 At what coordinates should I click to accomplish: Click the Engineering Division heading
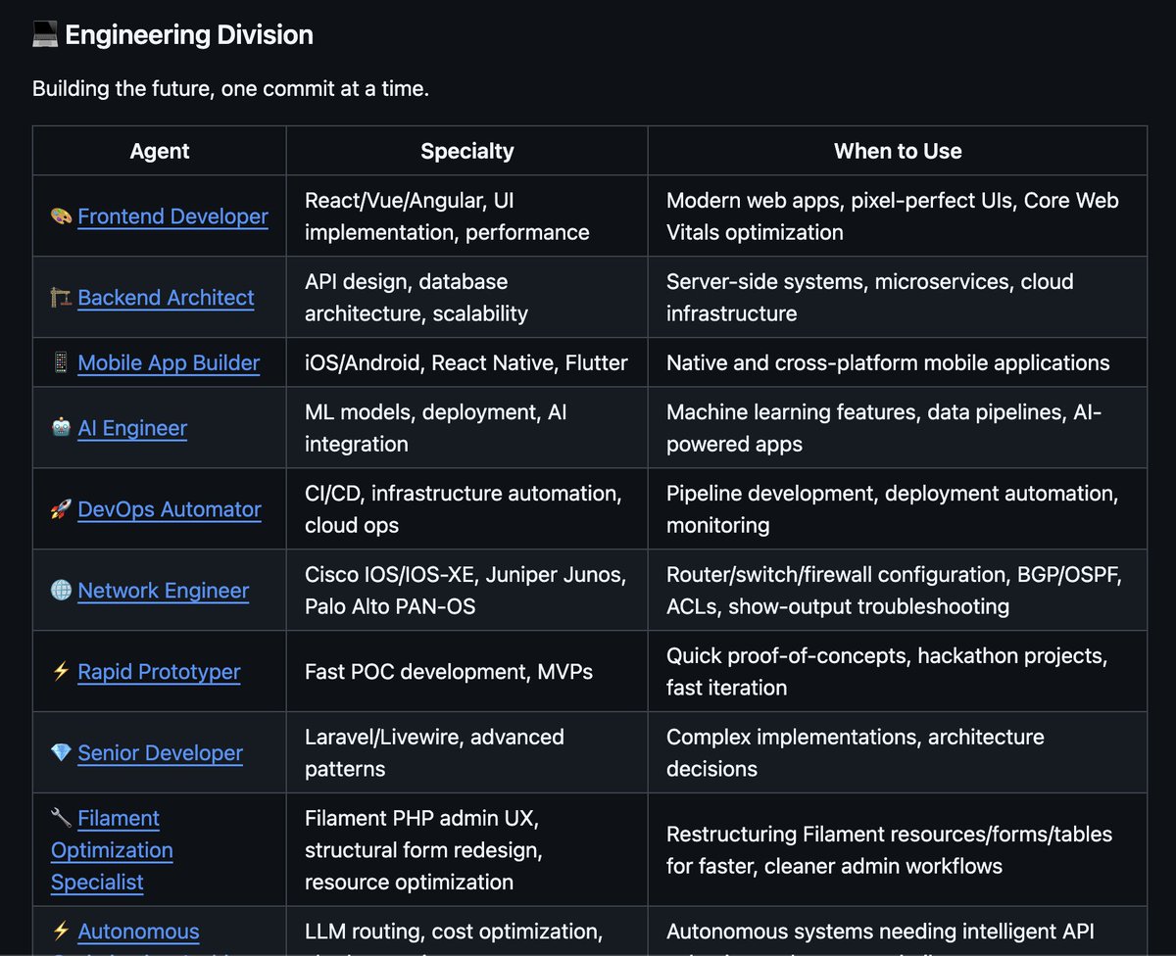[189, 35]
